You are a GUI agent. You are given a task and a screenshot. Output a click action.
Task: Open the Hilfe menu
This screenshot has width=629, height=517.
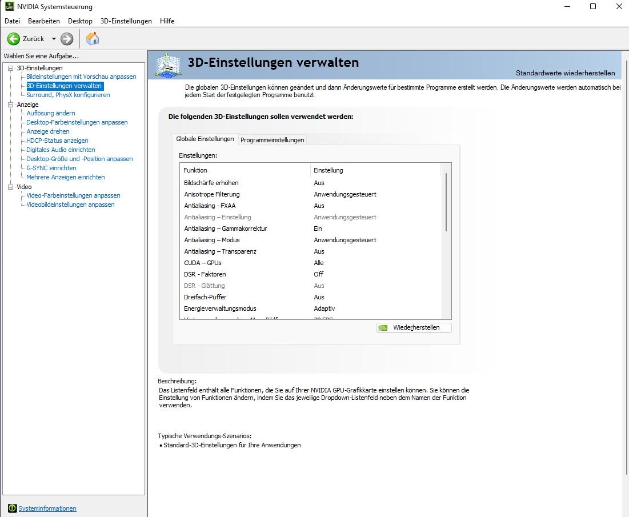point(167,21)
